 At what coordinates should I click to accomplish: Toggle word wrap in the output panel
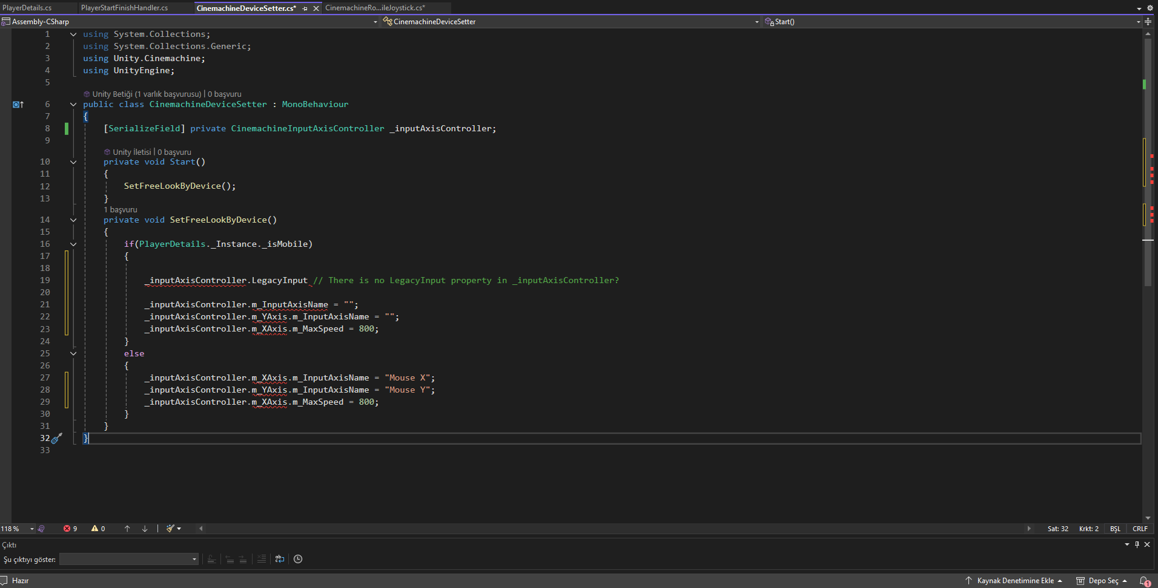pos(280,559)
